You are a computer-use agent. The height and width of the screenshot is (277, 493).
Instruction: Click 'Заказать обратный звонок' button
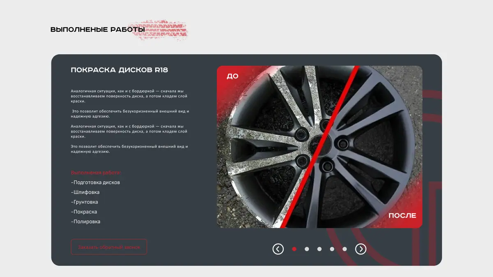click(x=109, y=247)
